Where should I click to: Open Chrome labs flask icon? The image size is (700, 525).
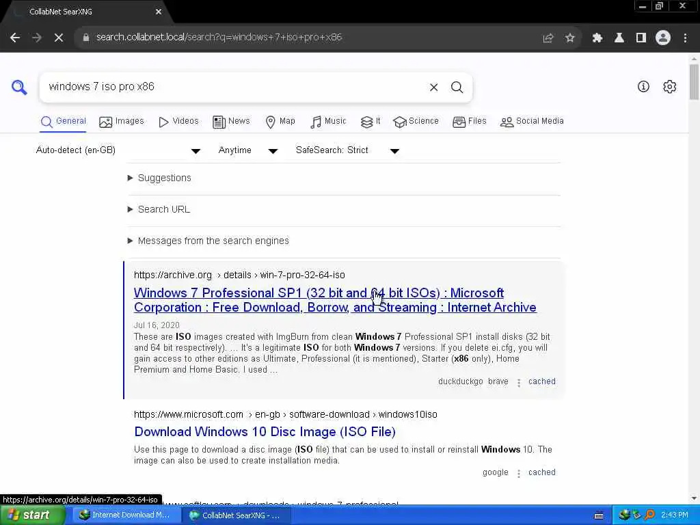pyautogui.click(x=619, y=38)
